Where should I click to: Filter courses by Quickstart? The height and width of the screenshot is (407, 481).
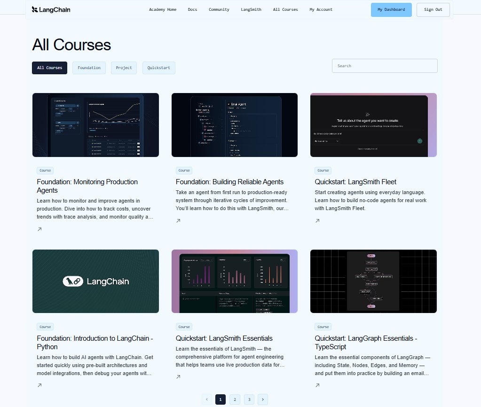(158, 68)
